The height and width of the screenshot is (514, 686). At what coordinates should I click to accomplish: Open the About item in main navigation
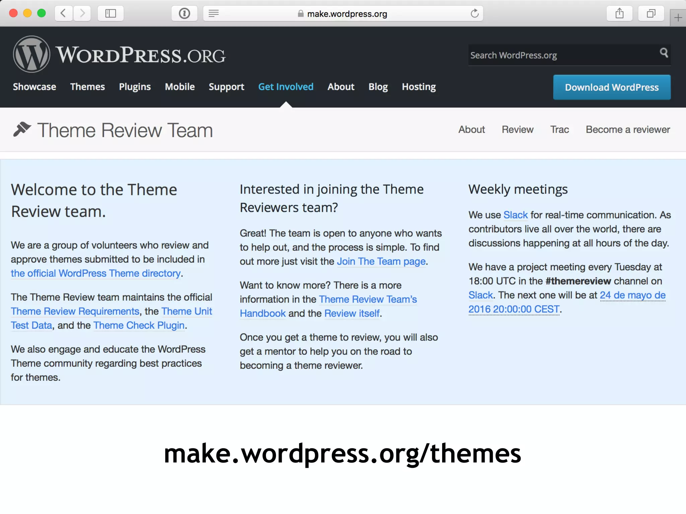point(341,87)
